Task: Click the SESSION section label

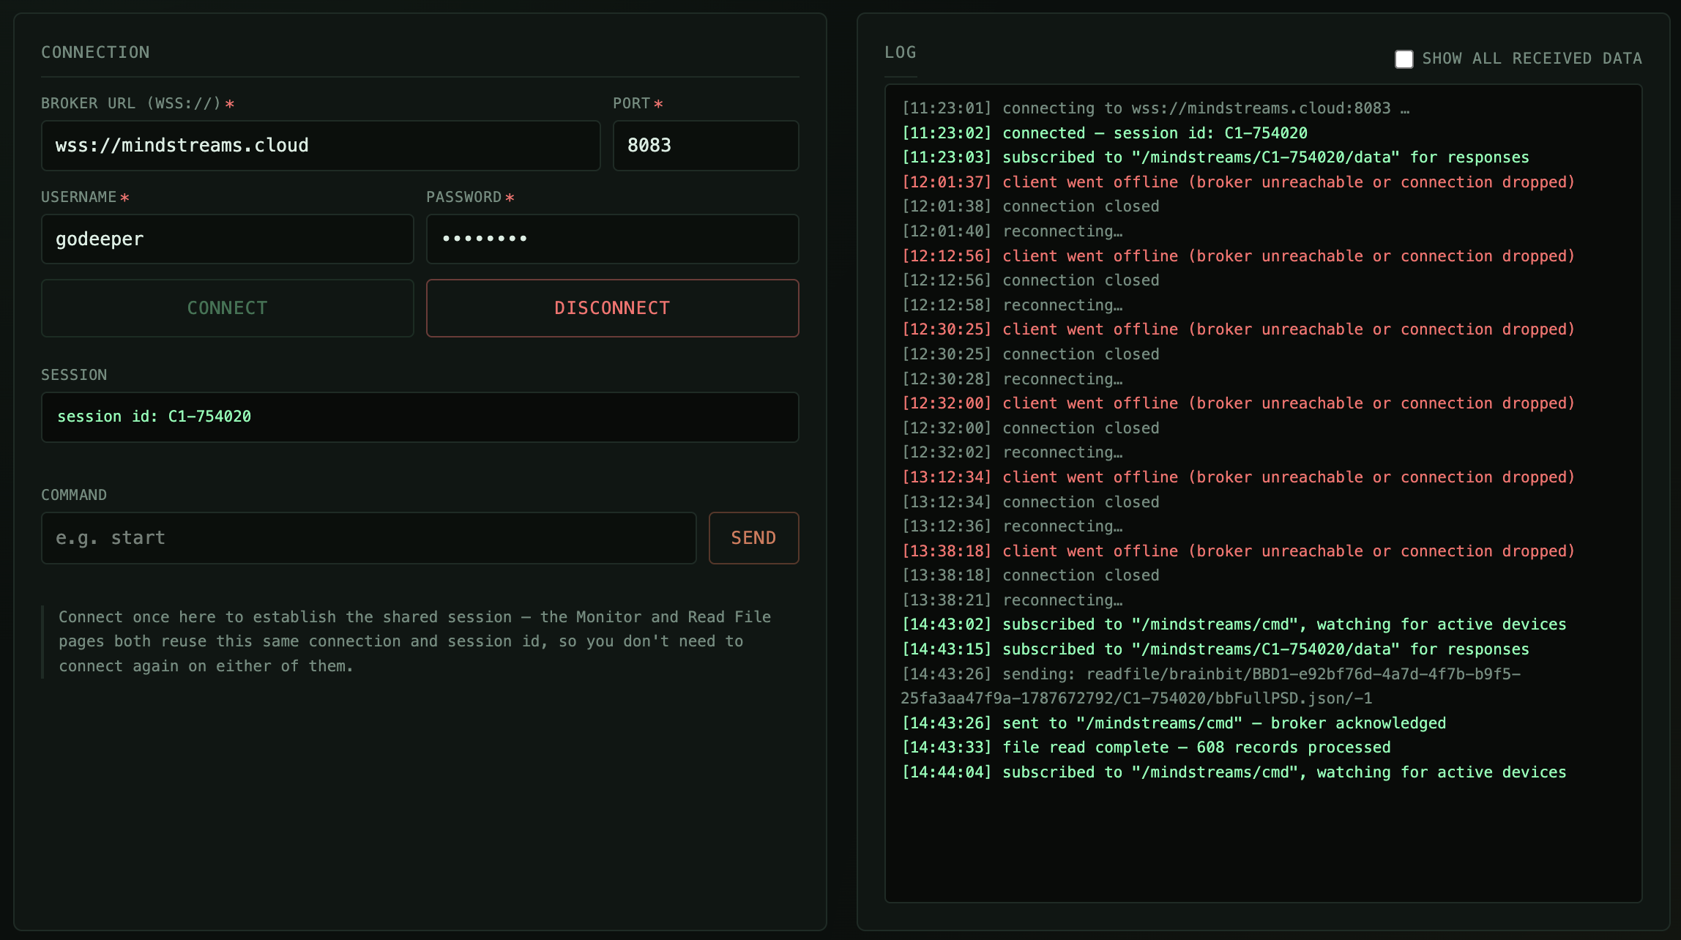Action: click(x=74, y=375)
